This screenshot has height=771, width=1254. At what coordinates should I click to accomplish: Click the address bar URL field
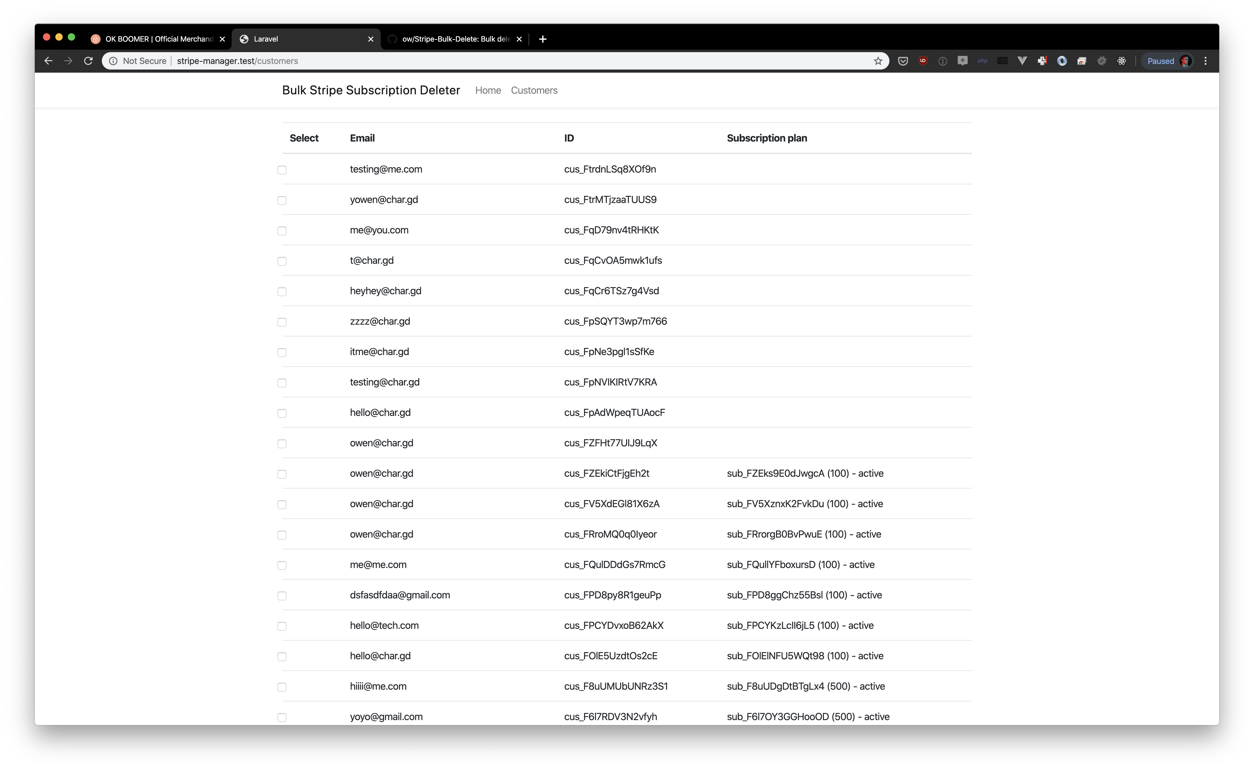[x=459, y=61]
